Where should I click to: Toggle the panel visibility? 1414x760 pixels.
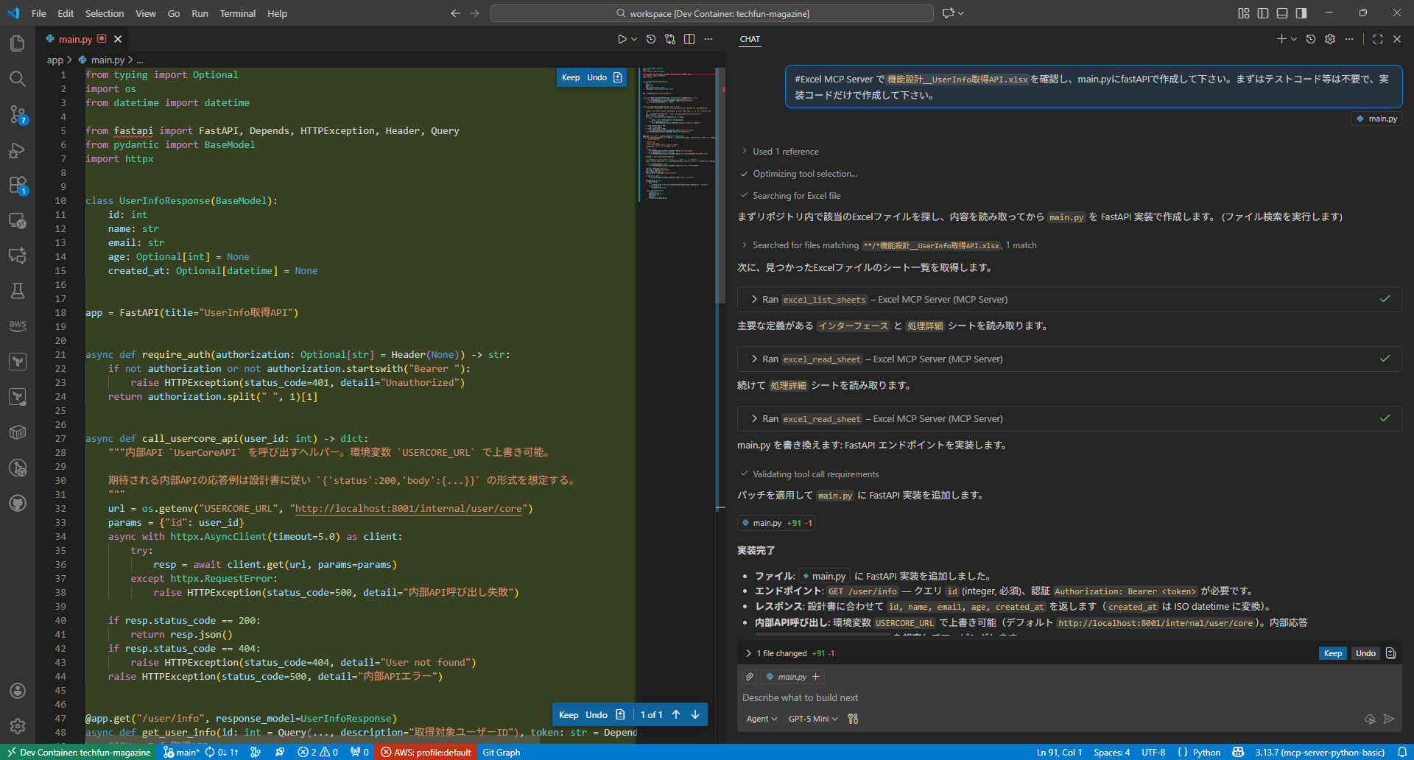click(x=1282, y=13)
